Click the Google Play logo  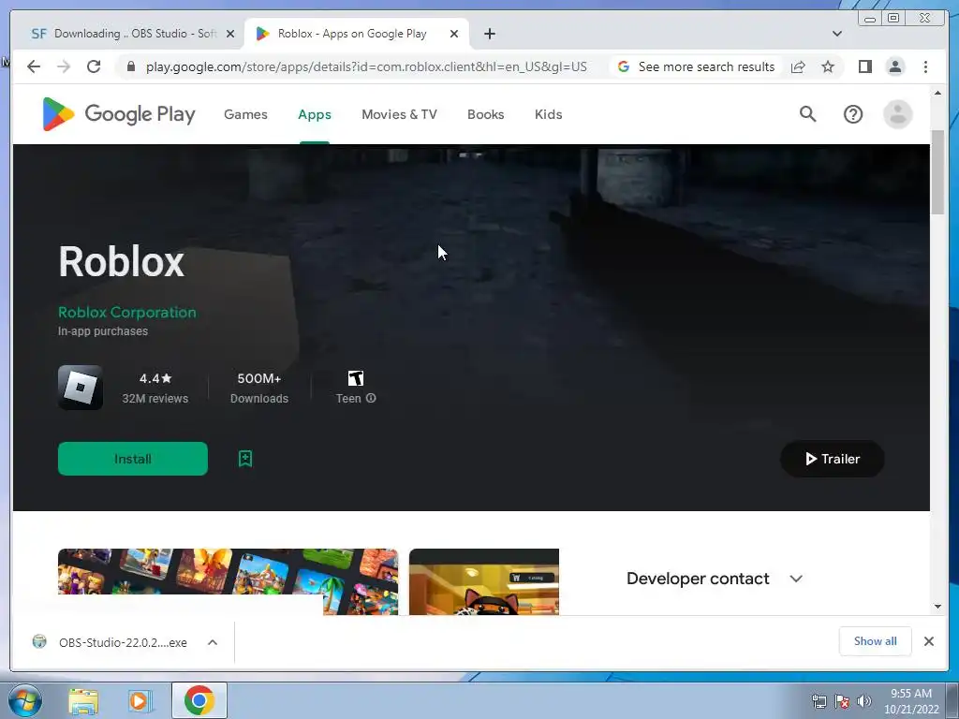click(x=119, y=114)
